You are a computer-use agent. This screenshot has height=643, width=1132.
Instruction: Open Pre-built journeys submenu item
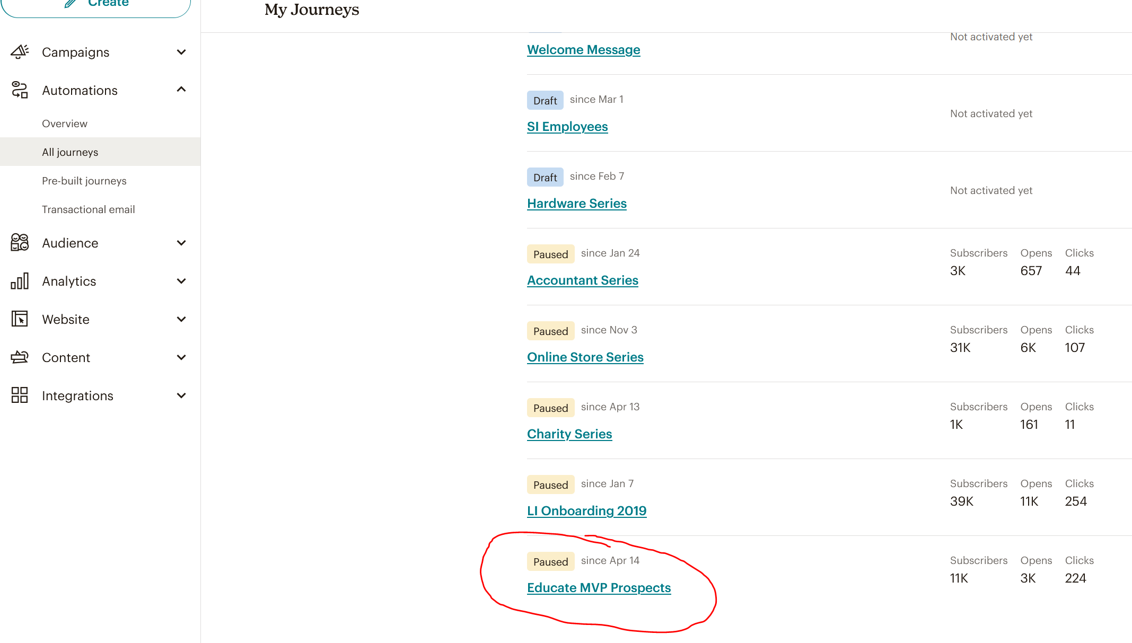pos(84,181)
